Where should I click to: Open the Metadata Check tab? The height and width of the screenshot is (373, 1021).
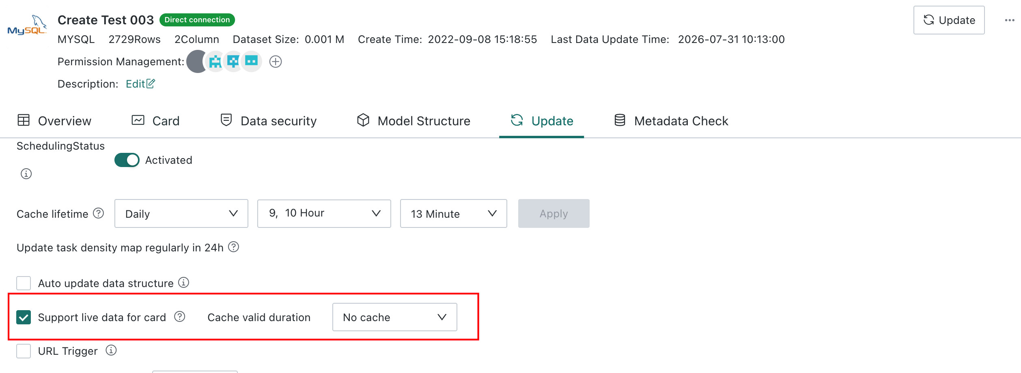tap(671, 121)
